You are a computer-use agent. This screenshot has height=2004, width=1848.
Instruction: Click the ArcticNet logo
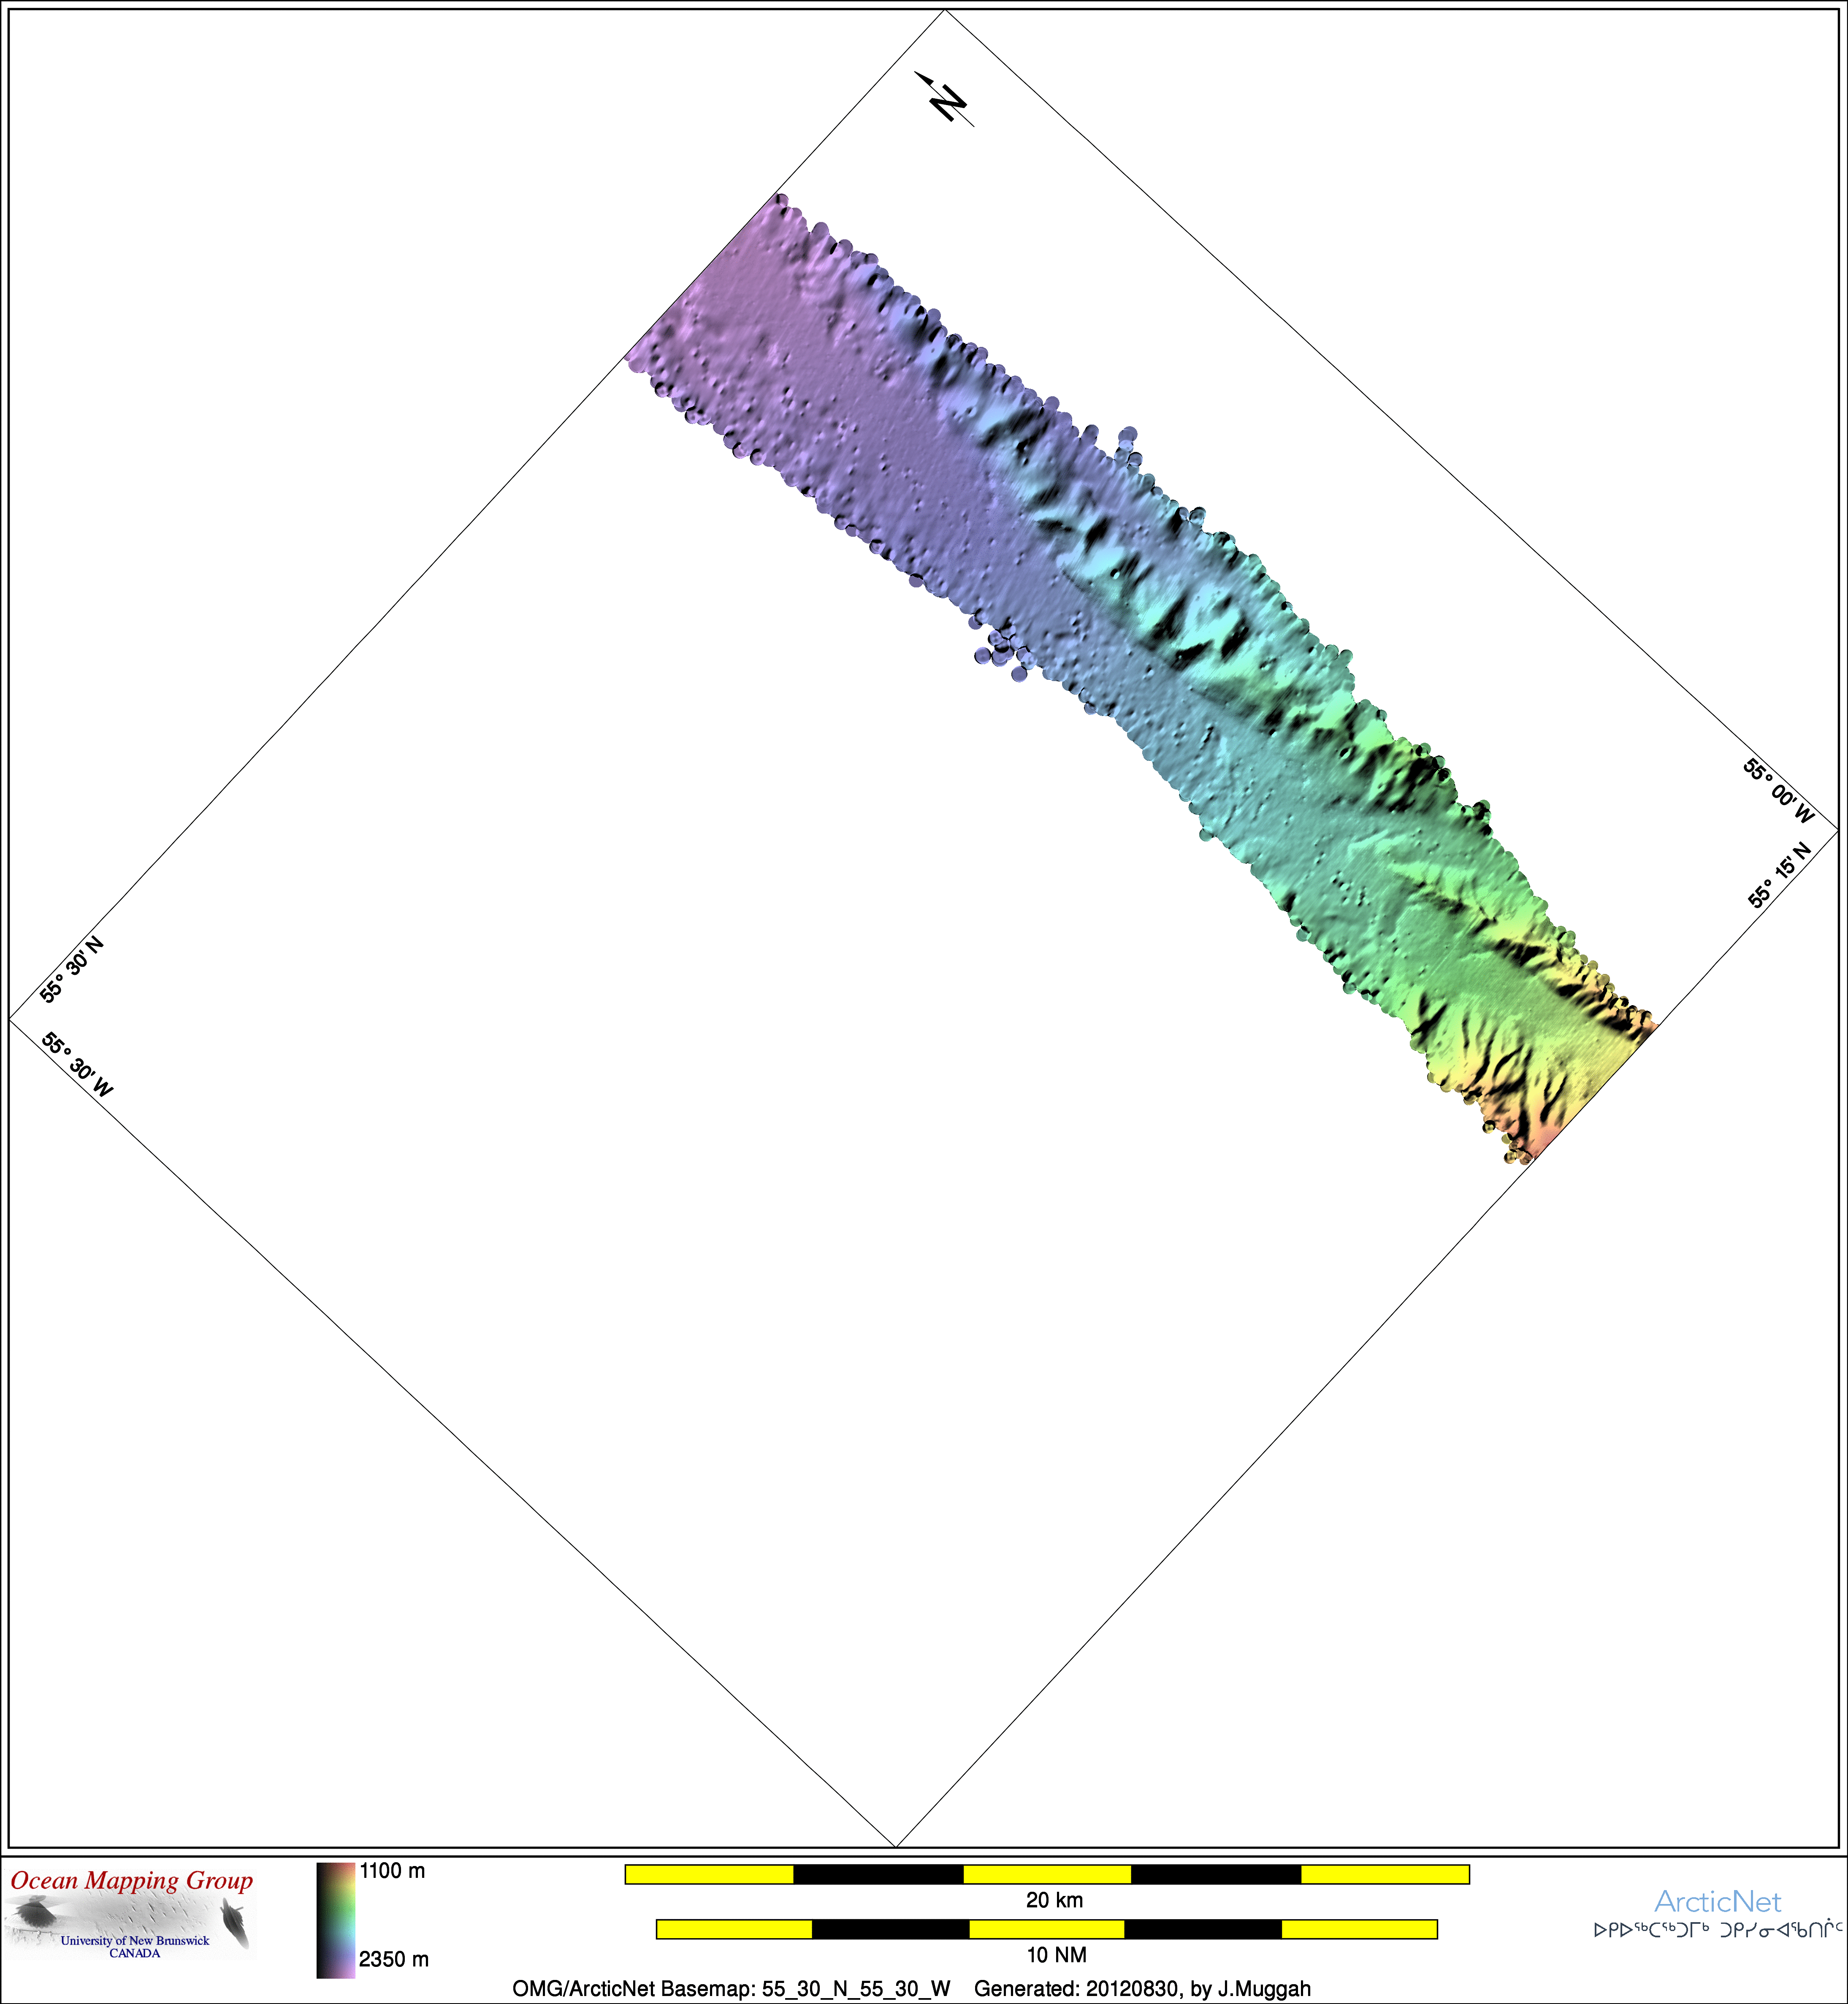[x=1717, y=1901]
